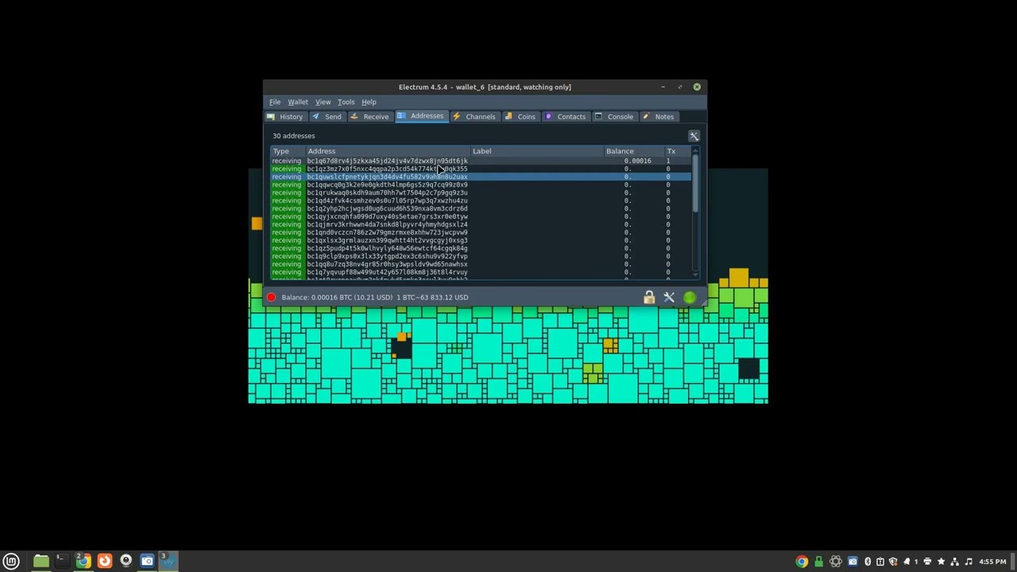
Task: Switch to the Electrum panel window button
Action: 168,561
